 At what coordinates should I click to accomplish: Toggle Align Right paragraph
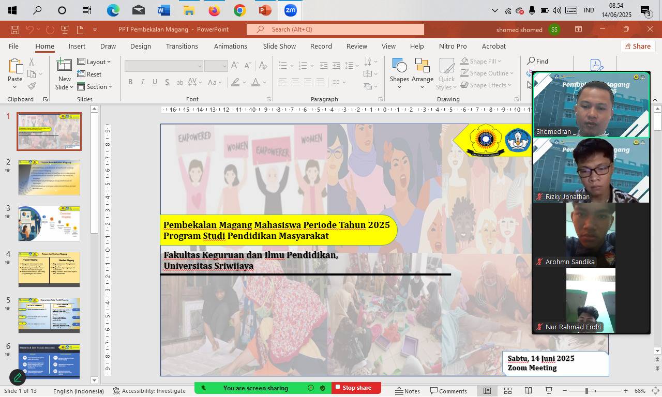tap(308, 82)
